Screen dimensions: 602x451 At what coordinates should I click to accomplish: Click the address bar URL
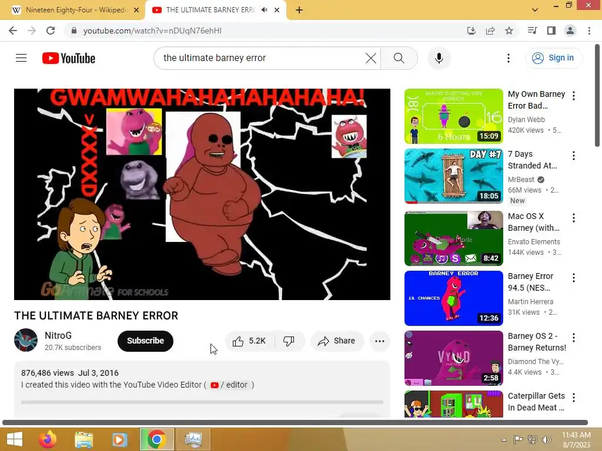tap(152, 31)
